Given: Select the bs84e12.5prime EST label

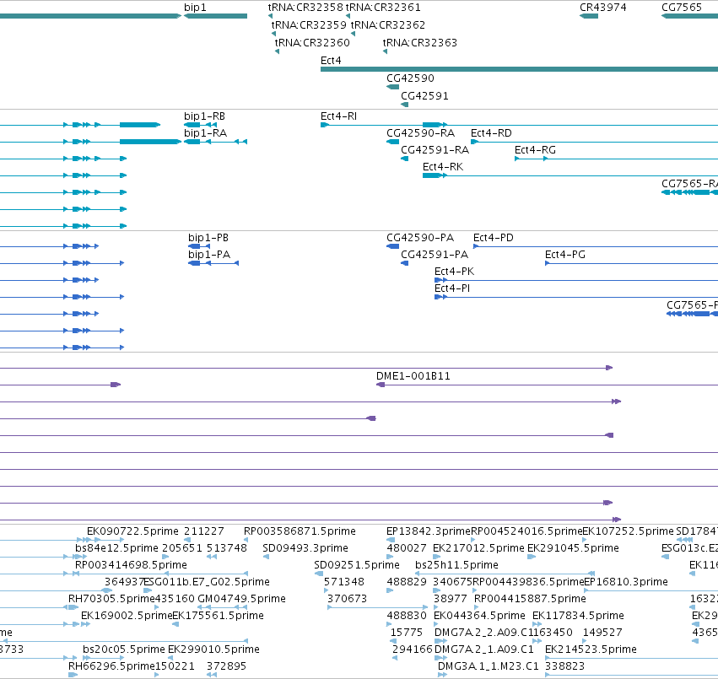Looking at the screenshot, I should (x=116, y=548).
